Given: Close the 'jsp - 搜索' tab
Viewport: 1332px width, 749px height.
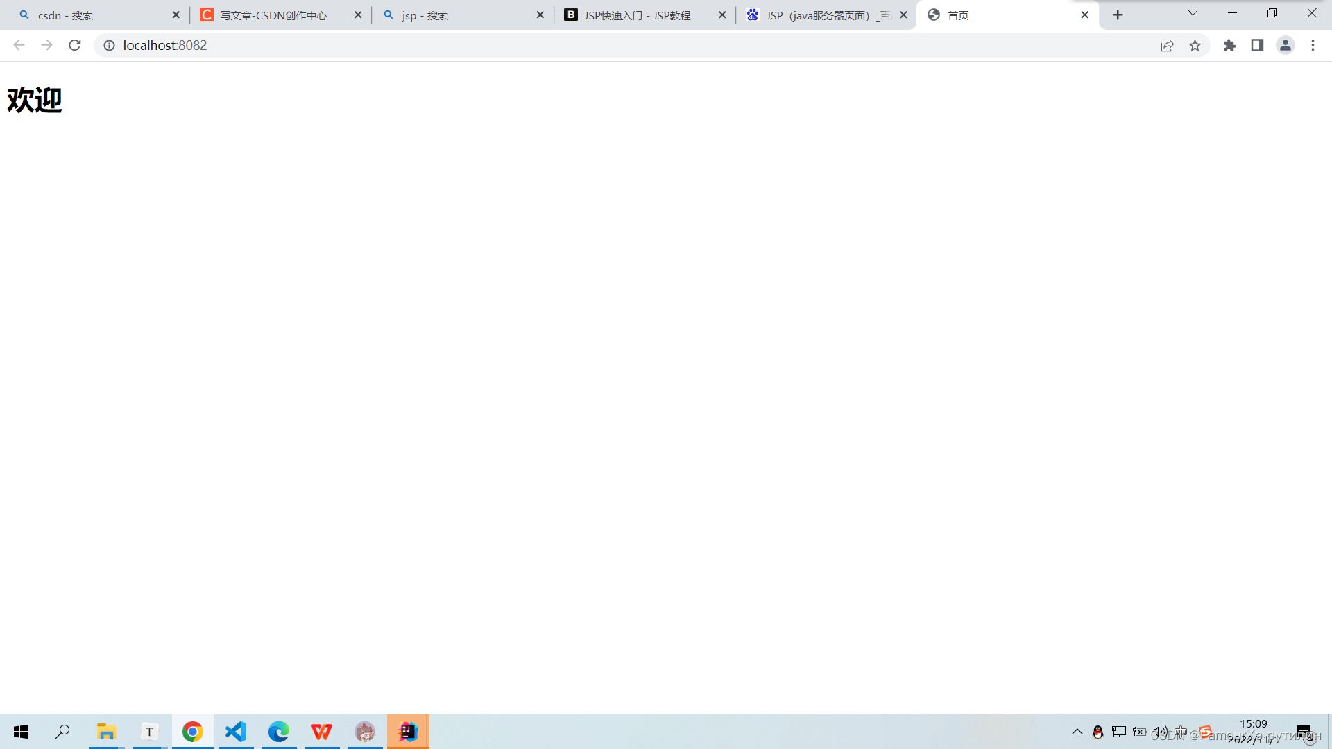Looking at the screenshot, I should click(540, 15).
